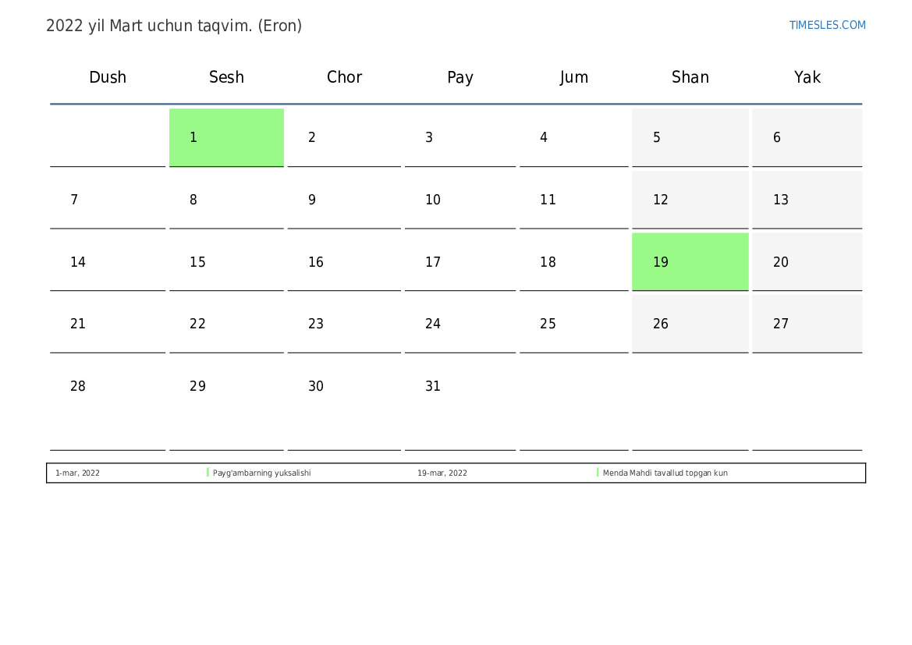
Task: Click the Payg'ambarning yuksalishi holiday label
Action: click(x=262, y=473)
